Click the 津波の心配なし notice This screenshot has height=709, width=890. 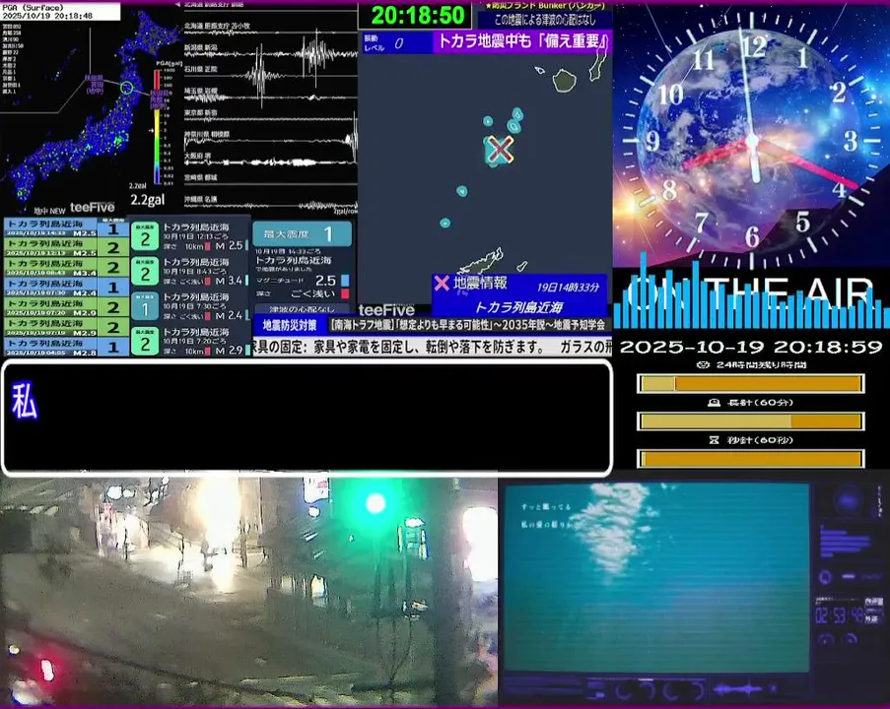pyautogui.click(x=302, y=309)
